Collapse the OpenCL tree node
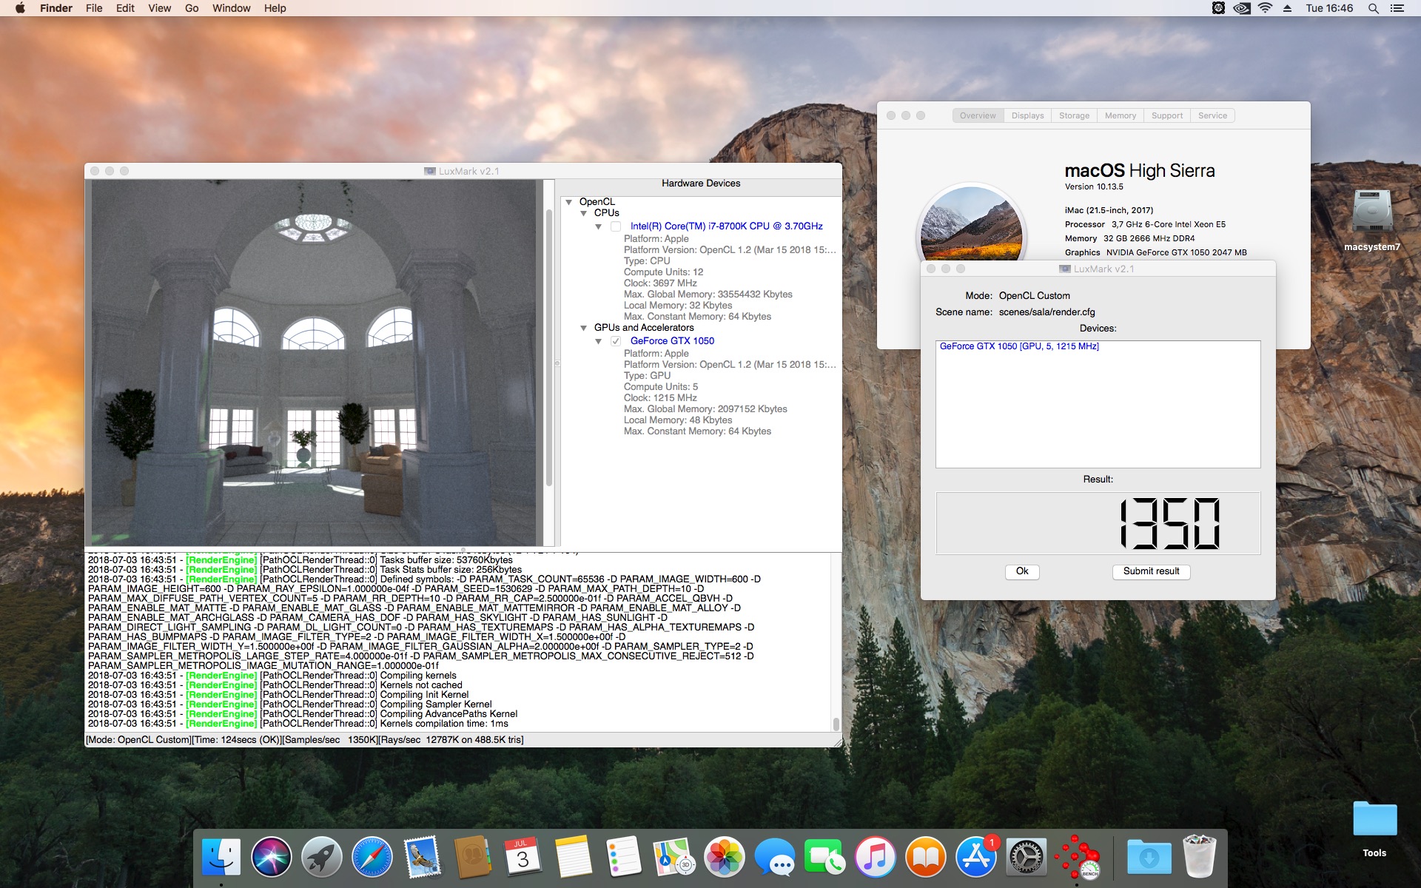The width and height of the screenshot is (1421, 888). 569,202
